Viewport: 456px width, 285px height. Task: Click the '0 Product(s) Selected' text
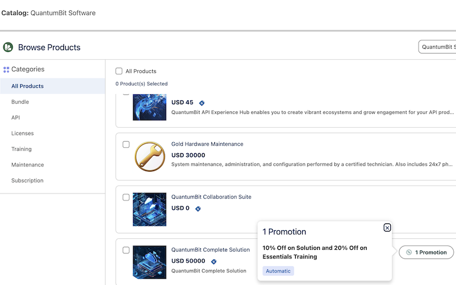point(141,83)
